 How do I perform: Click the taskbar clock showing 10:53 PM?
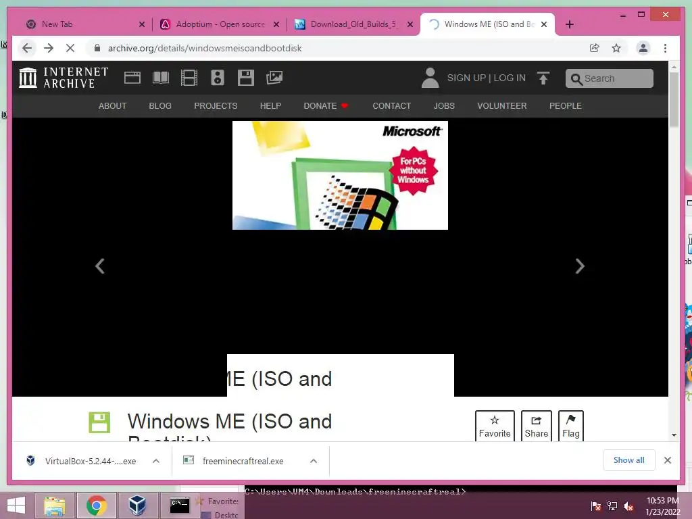[662, 505]
